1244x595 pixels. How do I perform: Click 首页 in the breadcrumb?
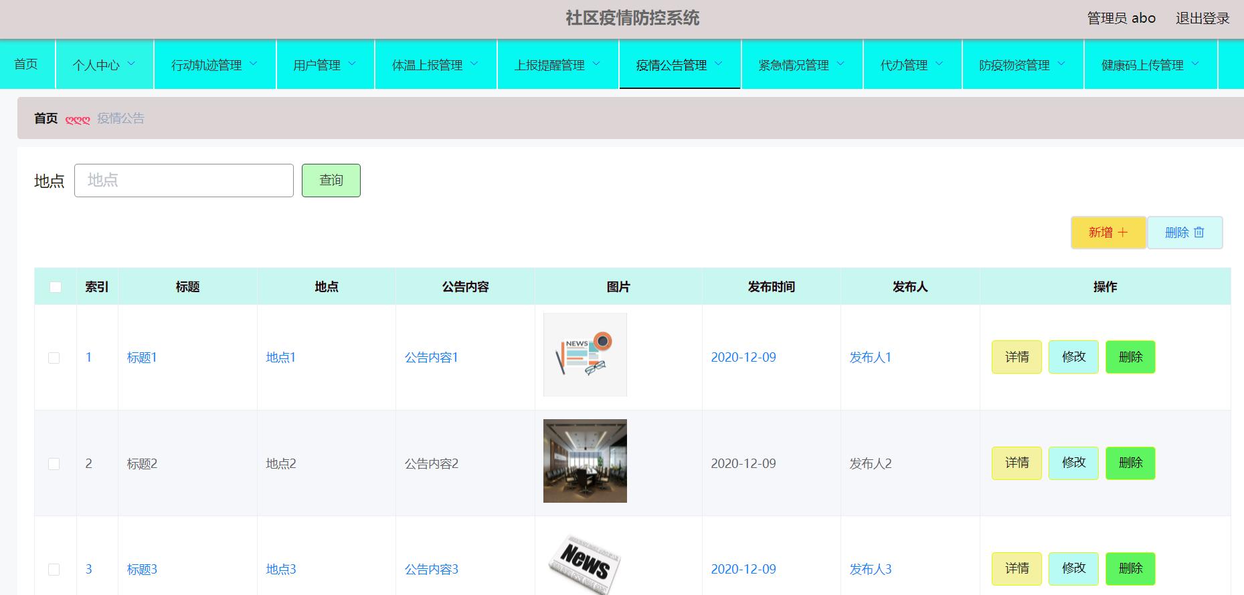(46, 118)
